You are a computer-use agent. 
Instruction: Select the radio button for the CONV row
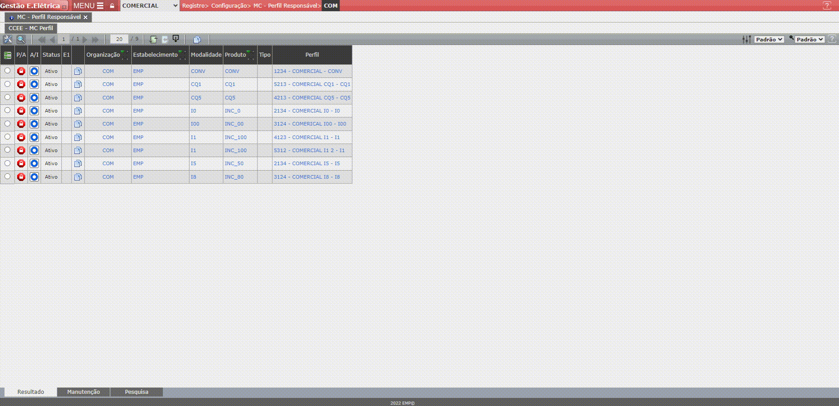pyautogui.click(x=7, y=71)
